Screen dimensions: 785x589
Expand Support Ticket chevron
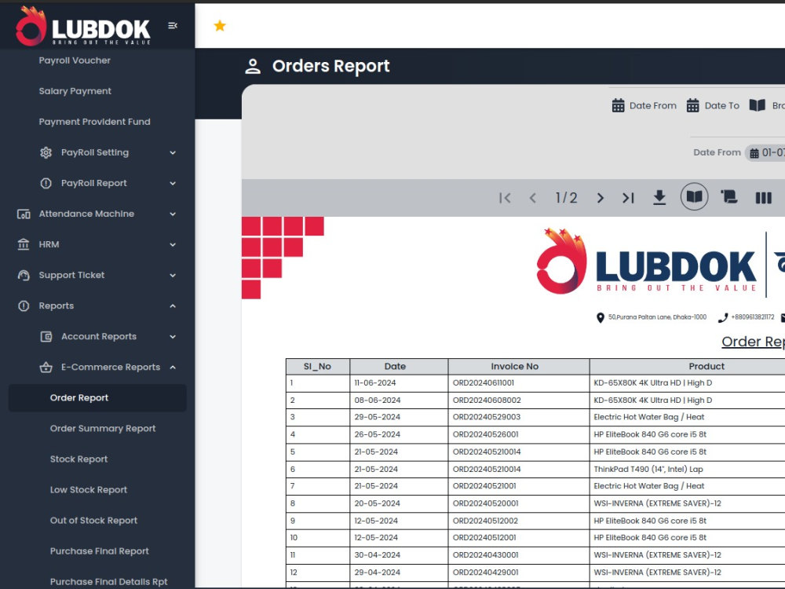pos(173,276)
